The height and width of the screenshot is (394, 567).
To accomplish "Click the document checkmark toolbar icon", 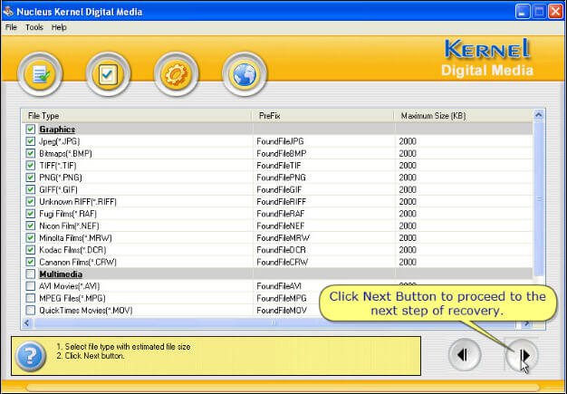I will (40, 74).
